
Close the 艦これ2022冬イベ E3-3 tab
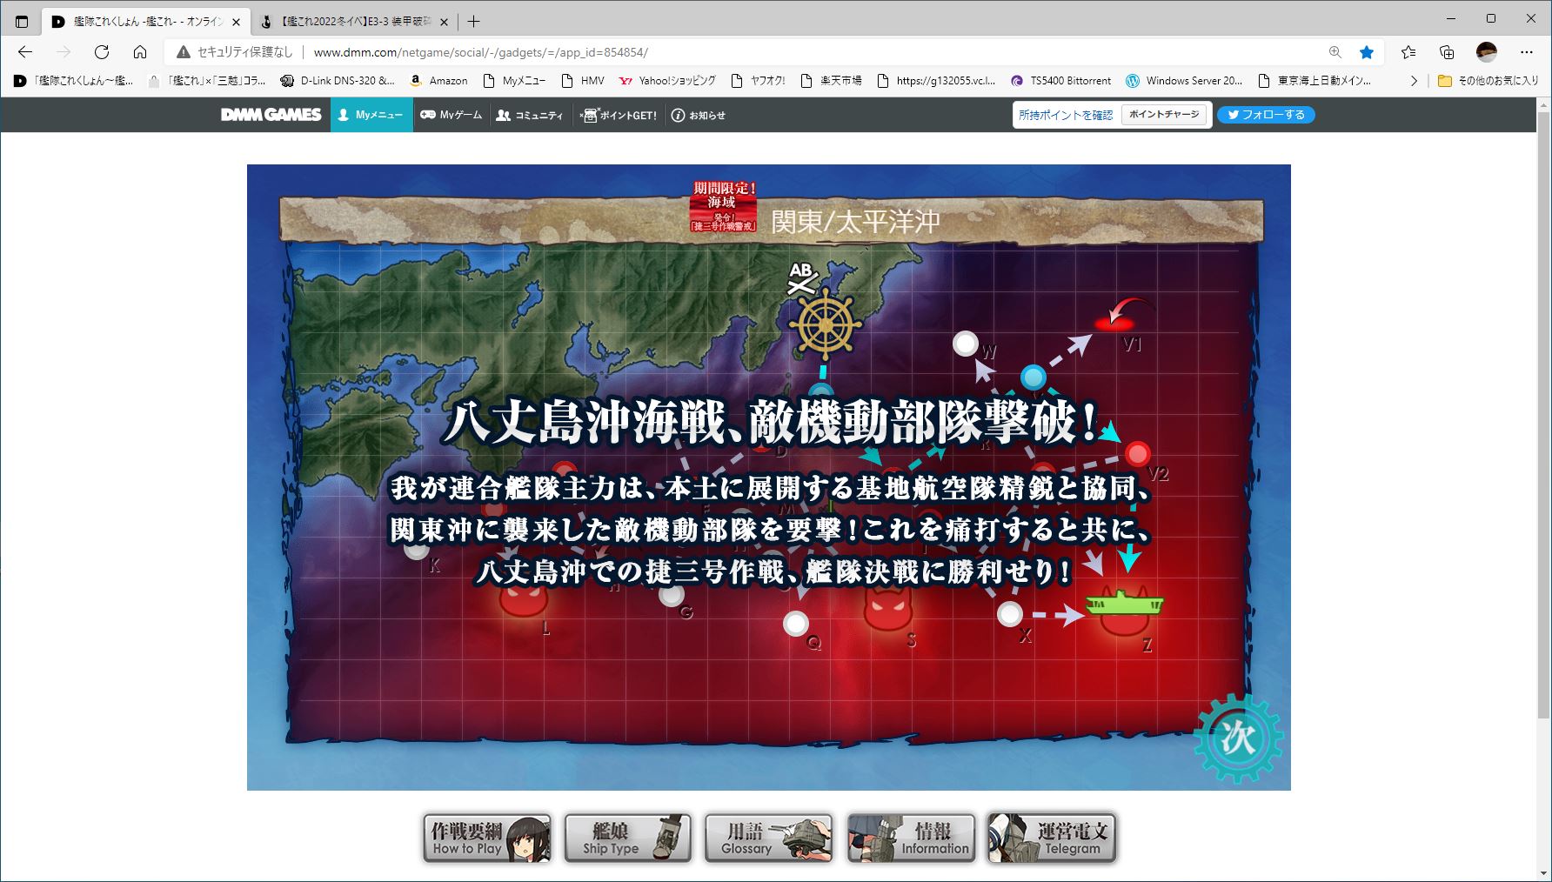coord(445,22)
